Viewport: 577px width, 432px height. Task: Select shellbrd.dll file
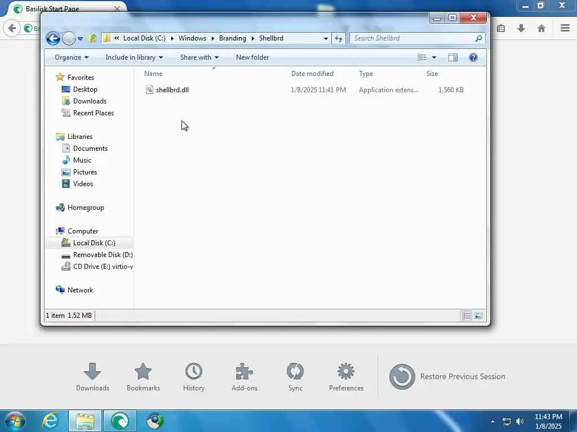(172, 90)
